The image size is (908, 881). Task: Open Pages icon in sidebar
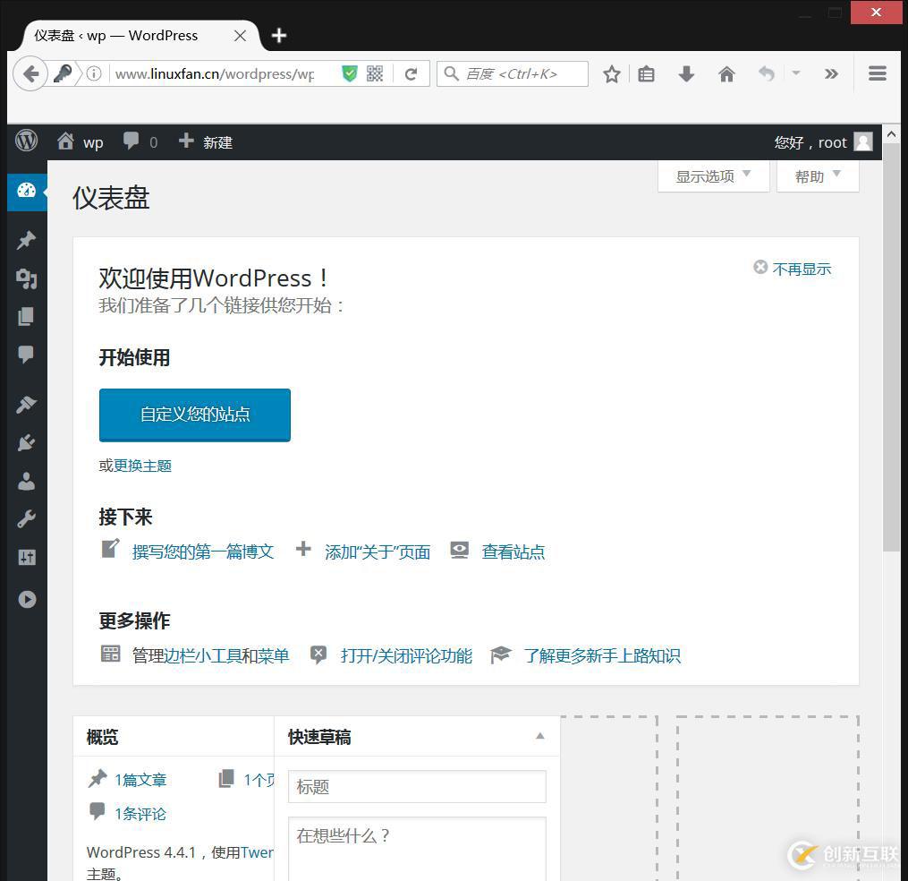(x=27, y=316)
